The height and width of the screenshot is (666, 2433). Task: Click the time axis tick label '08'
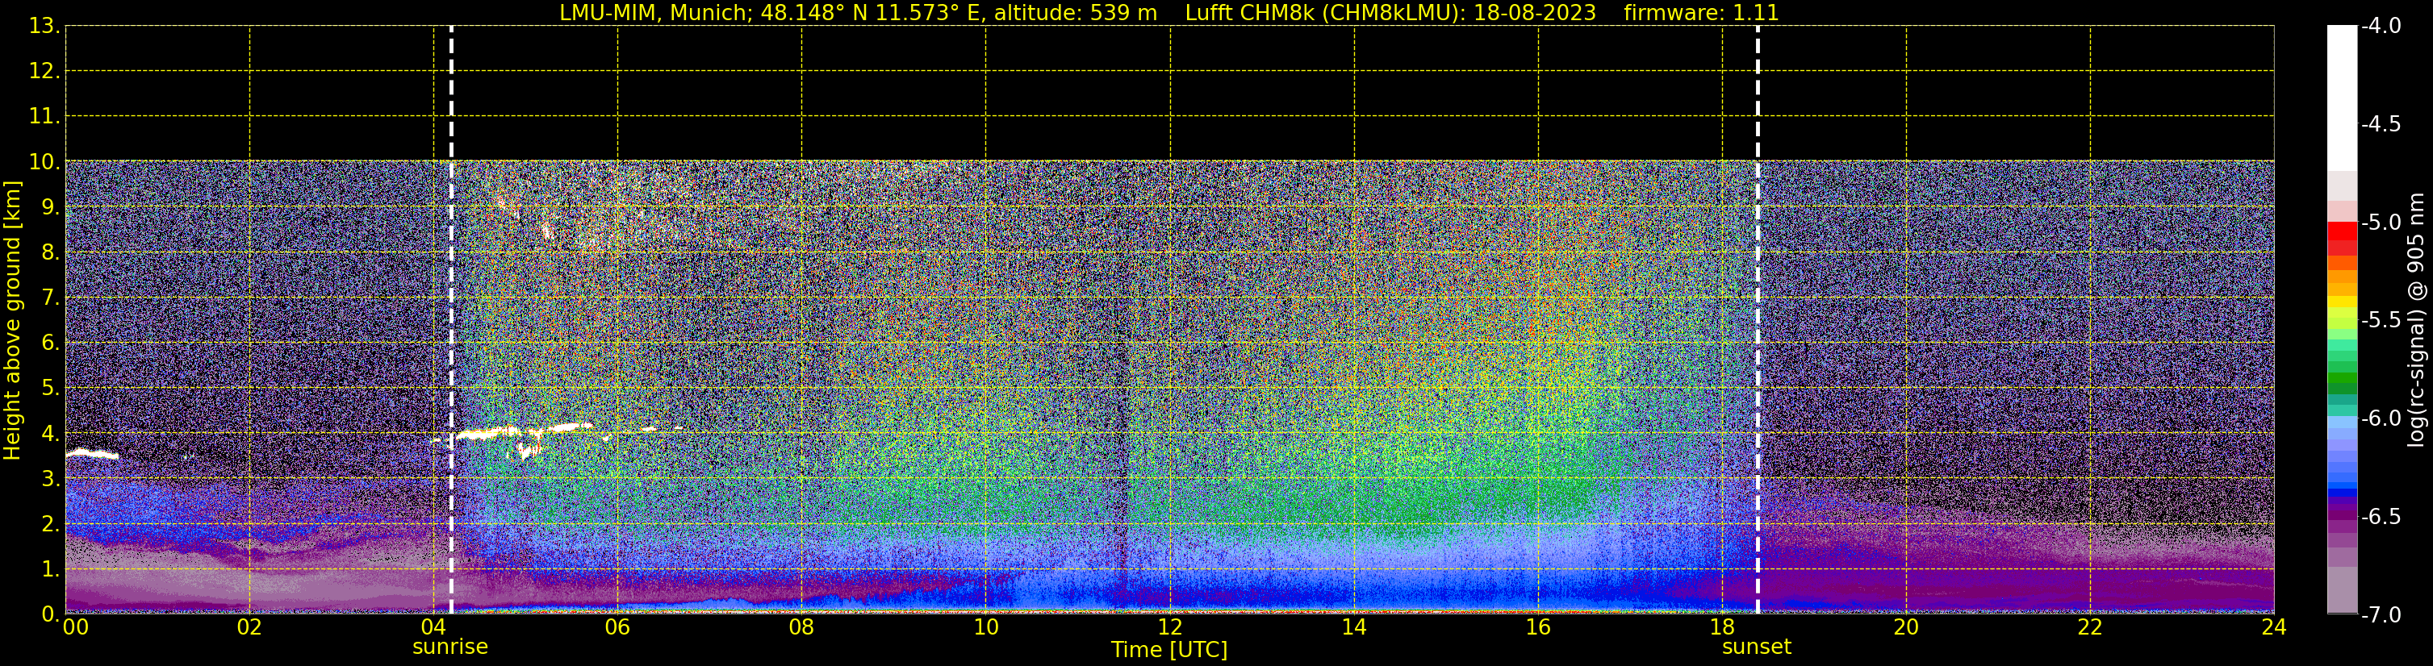click(802, 627)
